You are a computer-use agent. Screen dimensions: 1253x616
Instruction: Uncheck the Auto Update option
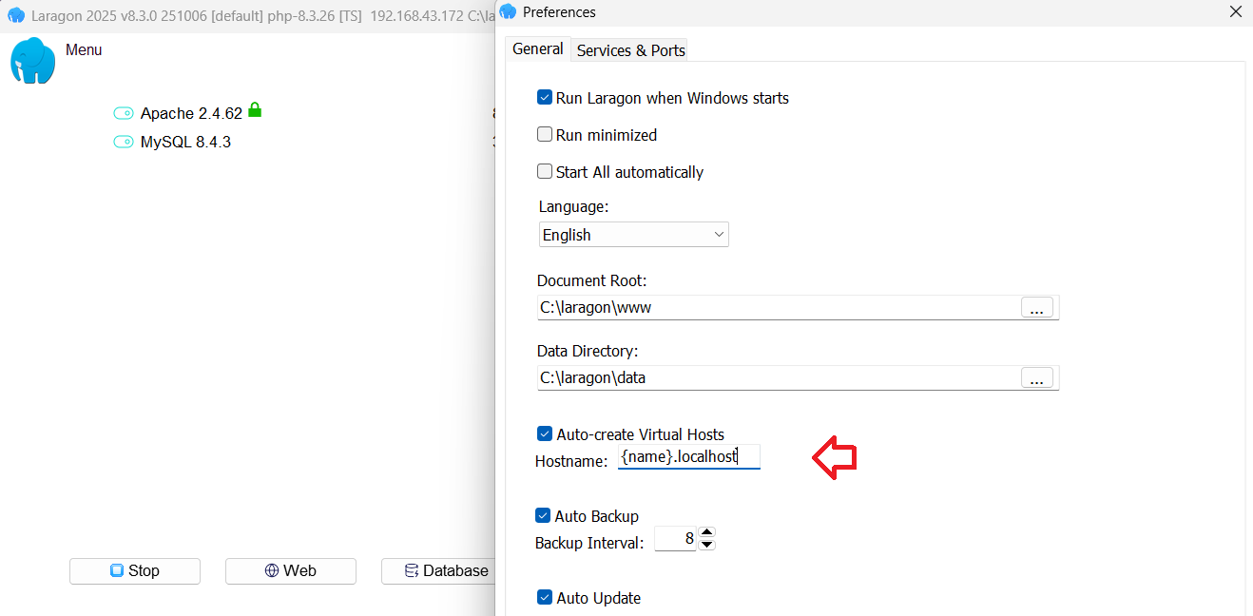(545, 598)
